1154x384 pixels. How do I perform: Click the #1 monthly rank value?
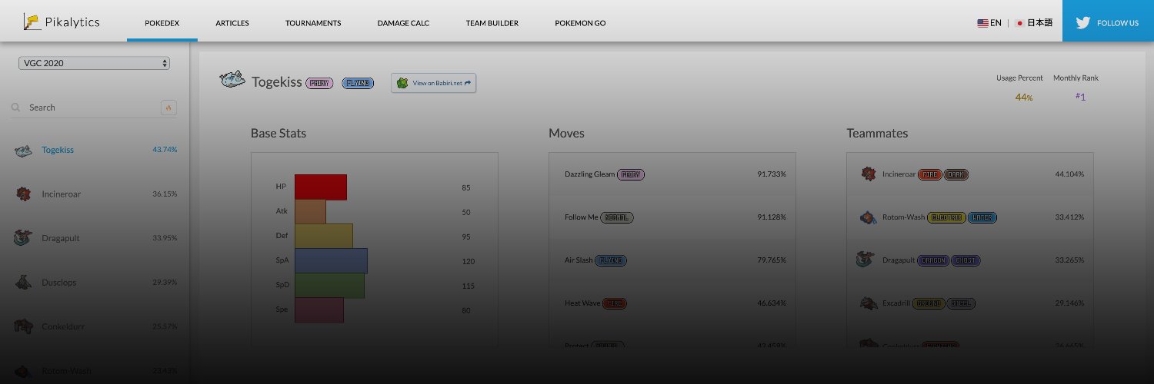coord(1080,97)
